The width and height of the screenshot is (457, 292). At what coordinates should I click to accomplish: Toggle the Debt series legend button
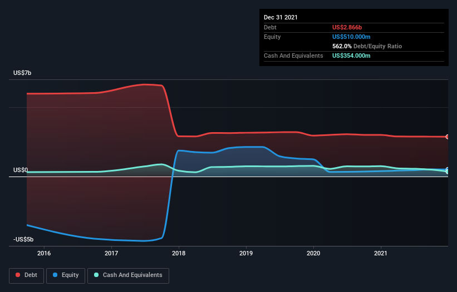click(x=26, y=275)
